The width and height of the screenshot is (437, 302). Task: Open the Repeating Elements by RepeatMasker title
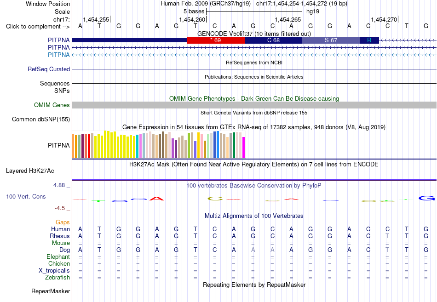pos(254,285)
